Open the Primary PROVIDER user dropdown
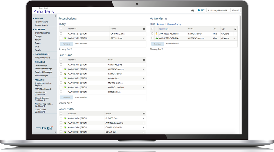274x152 pixels. (x=218, y=10)
